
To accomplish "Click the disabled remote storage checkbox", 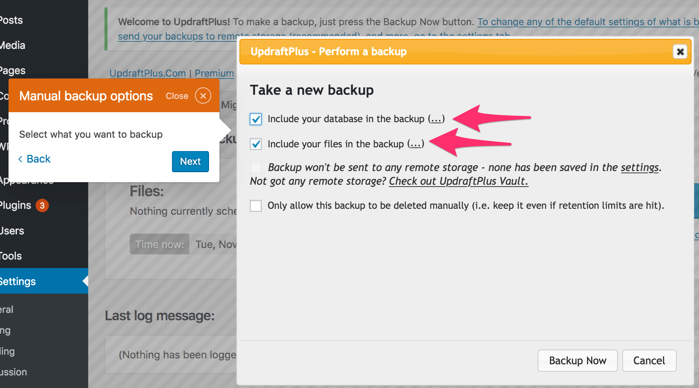I will tap(256, 167).
